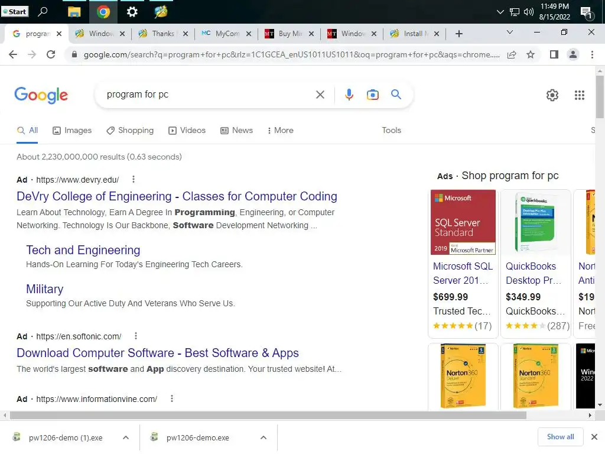Click the address bar URL
The height and width of the screenshot is (454, 605).
click(291, 54)
